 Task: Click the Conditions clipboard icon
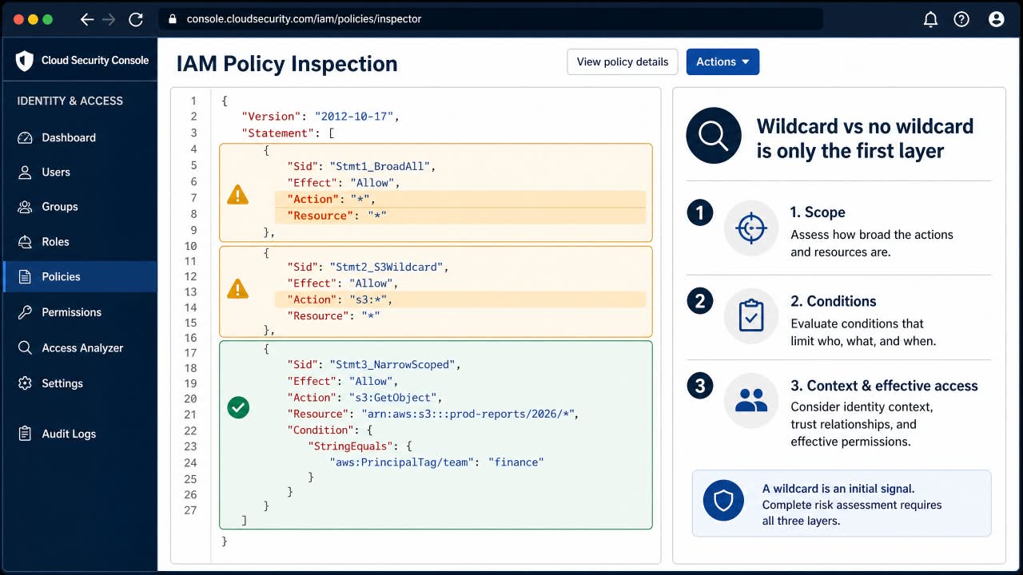tap(751, 315)
